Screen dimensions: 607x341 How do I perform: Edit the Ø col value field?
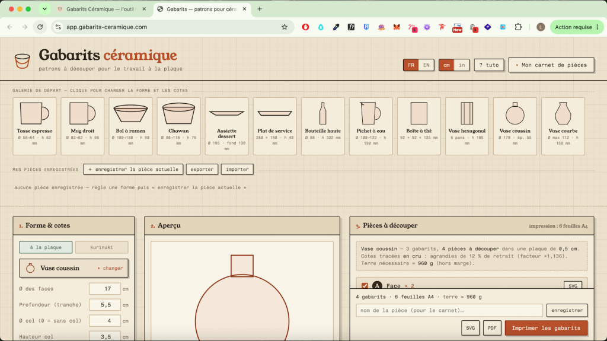(x=105, y=321)
